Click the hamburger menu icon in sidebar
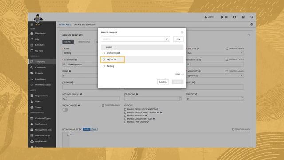The height and width of the screenshot is (160, 284). [x=32, y=24]
